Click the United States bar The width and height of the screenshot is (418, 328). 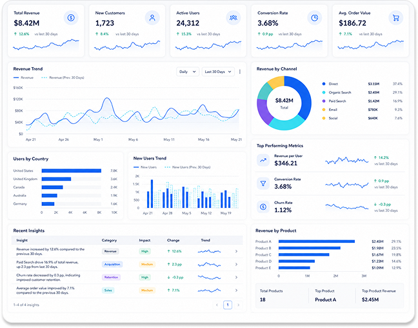click(72, 171)
